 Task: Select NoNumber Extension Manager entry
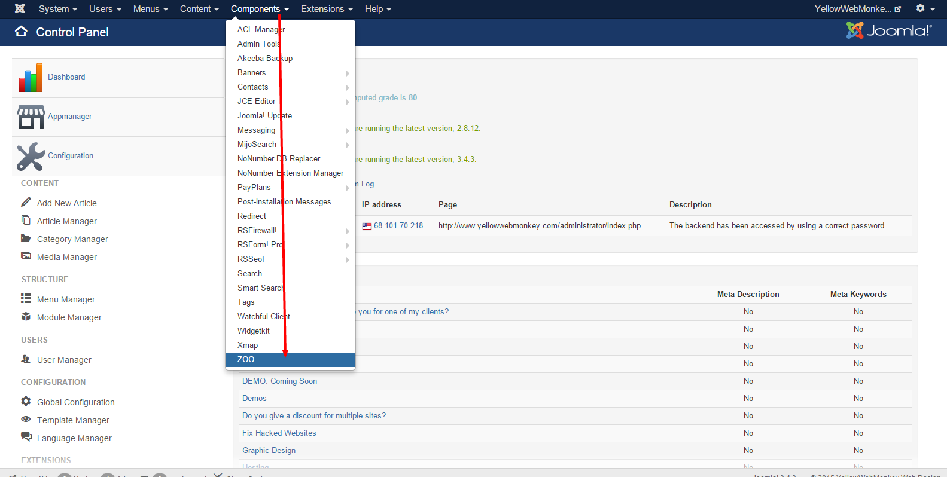290,173
